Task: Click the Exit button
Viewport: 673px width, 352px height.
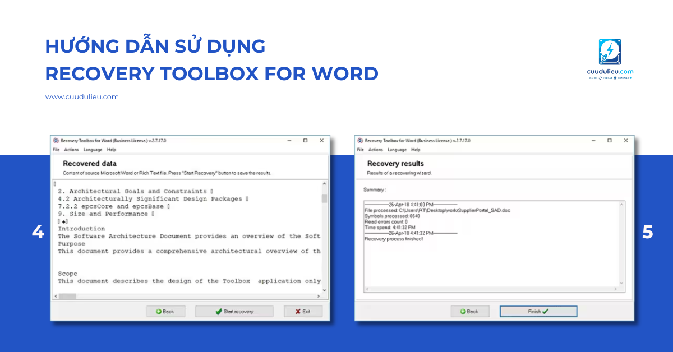Action: (x=303, y=311)
